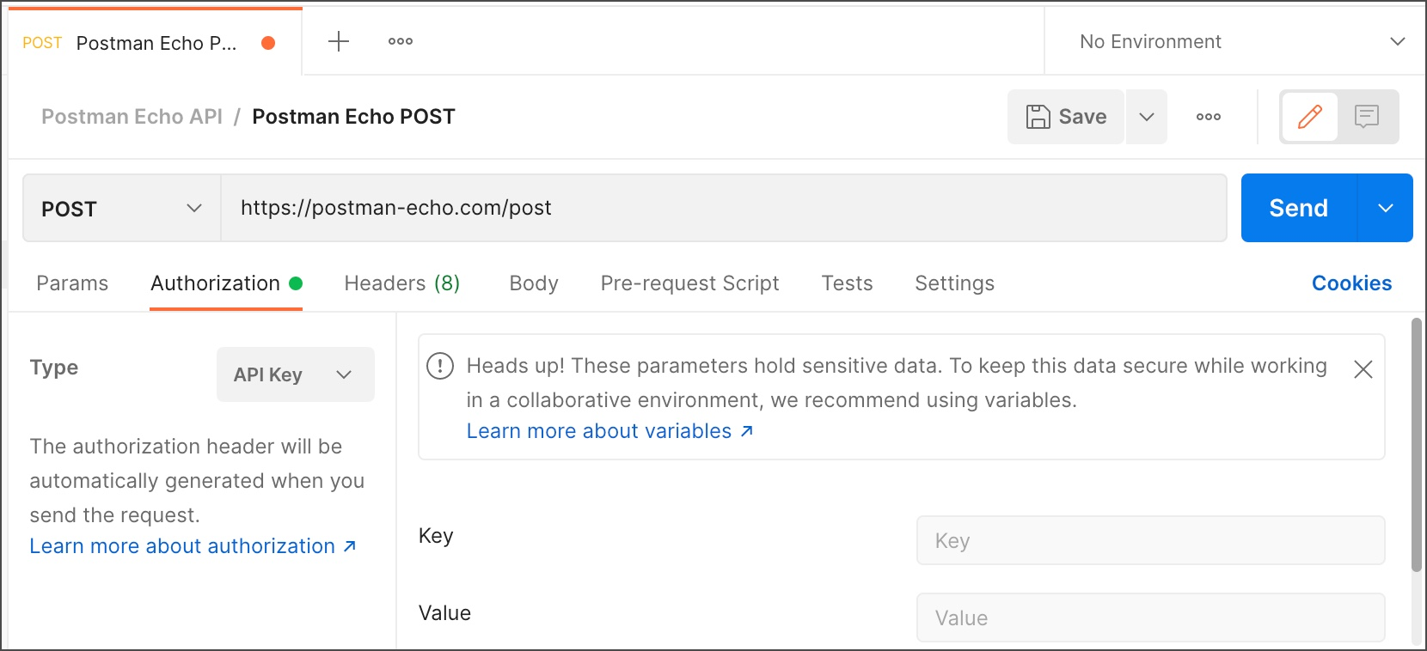
Task: Open the request Settings tab
Action: click(955, 283)
